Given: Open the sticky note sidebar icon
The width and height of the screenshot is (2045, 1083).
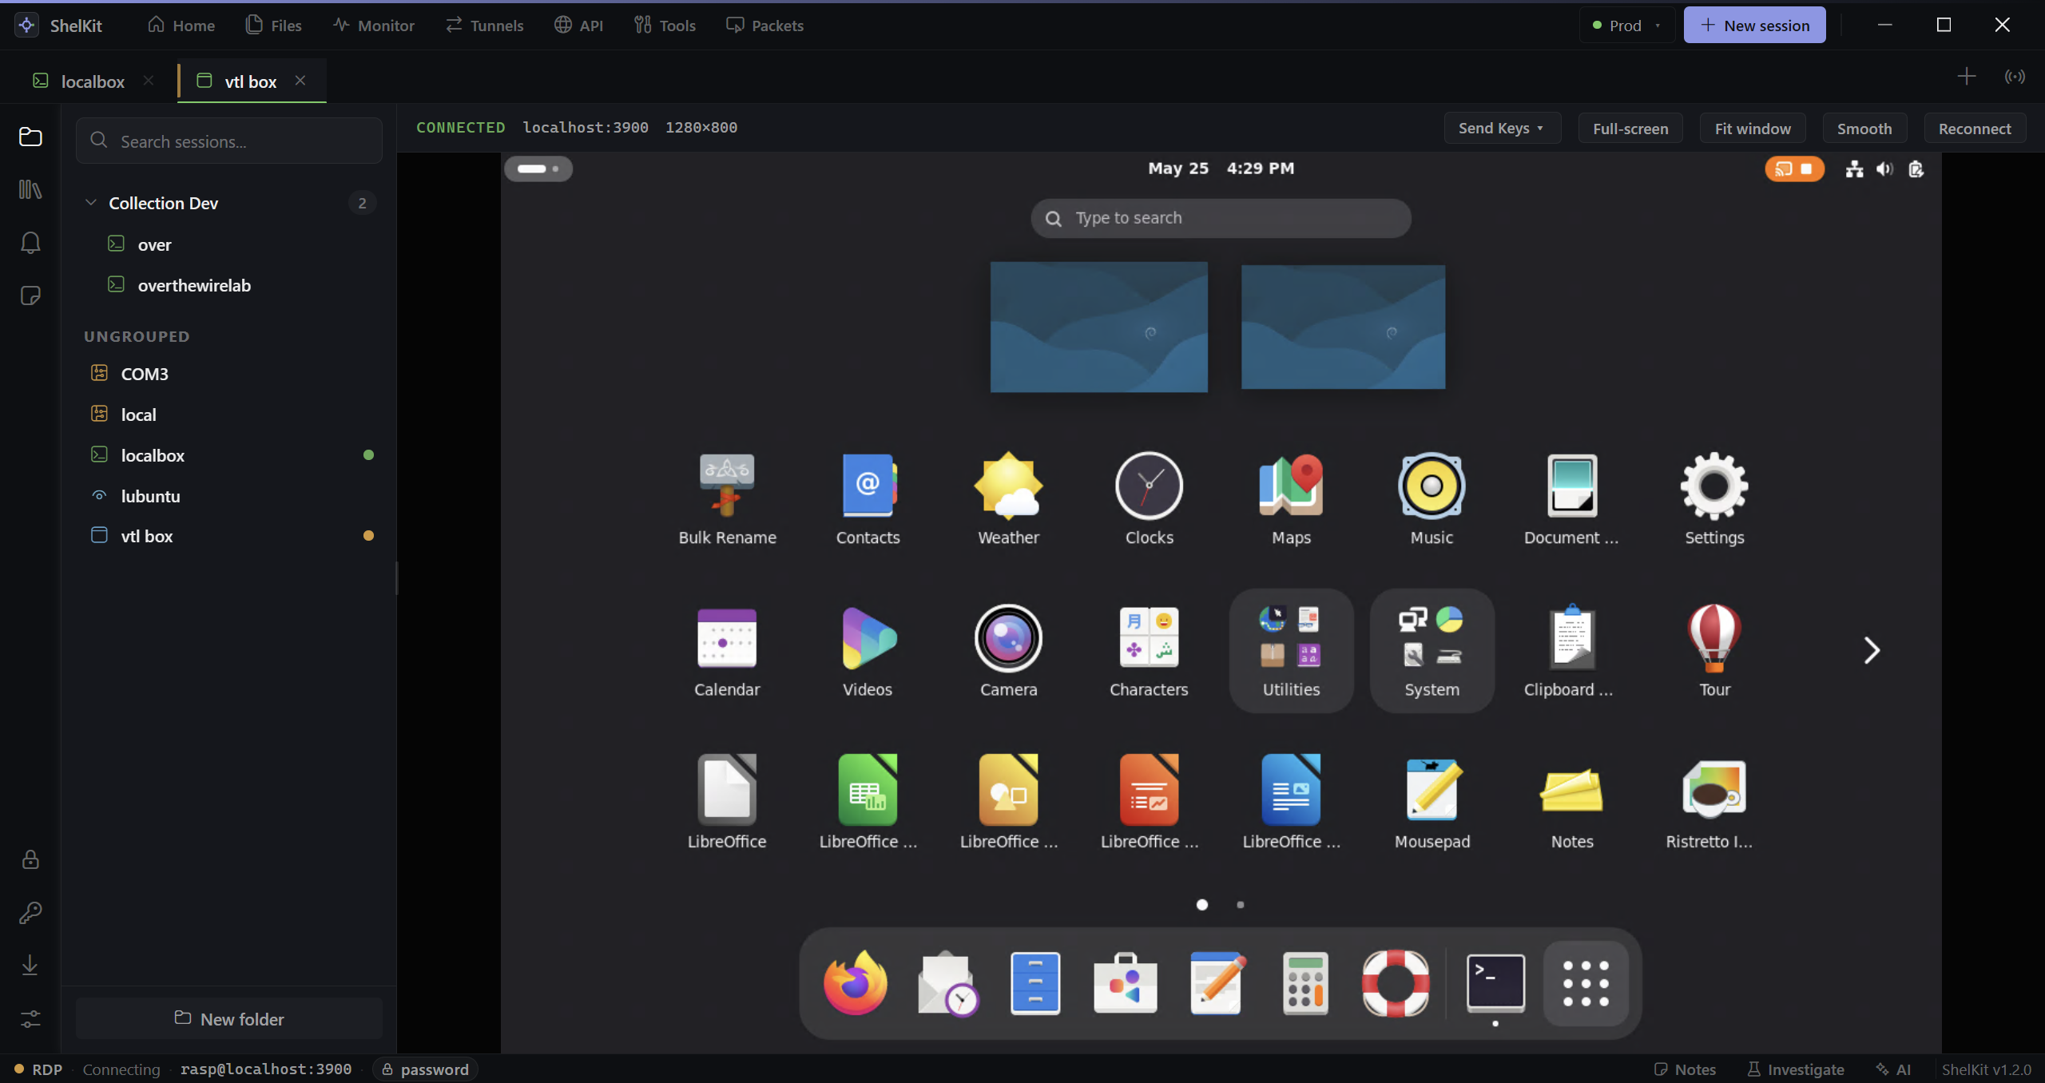Looking at the screenshot, I should point(30,296).
